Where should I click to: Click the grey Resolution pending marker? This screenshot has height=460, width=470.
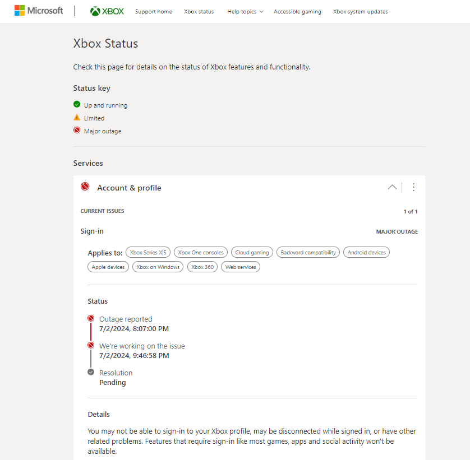tap(91, 372)
